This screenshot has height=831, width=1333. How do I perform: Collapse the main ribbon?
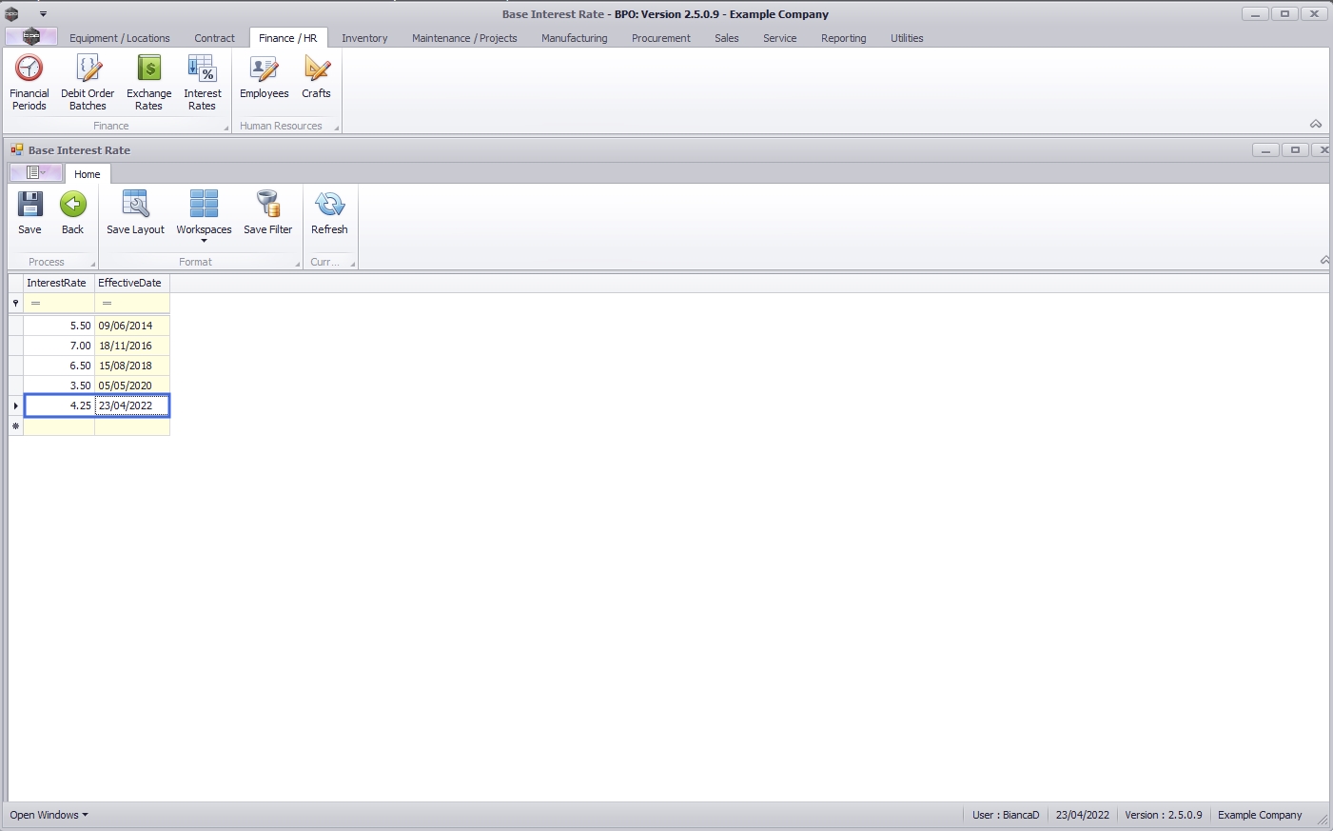[1316, 125]
